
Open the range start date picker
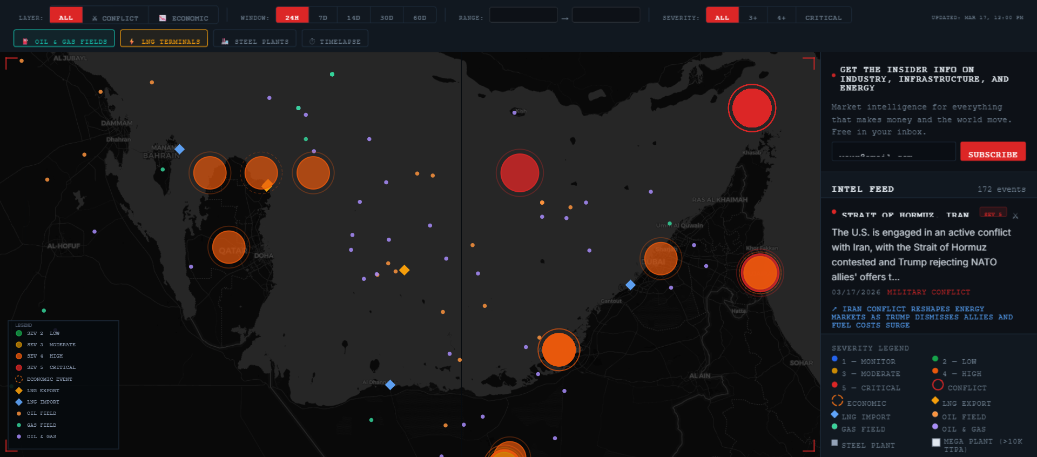point(523,15)
